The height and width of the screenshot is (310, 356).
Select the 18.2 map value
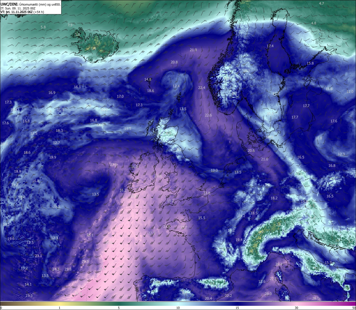[x=274, y=198]
